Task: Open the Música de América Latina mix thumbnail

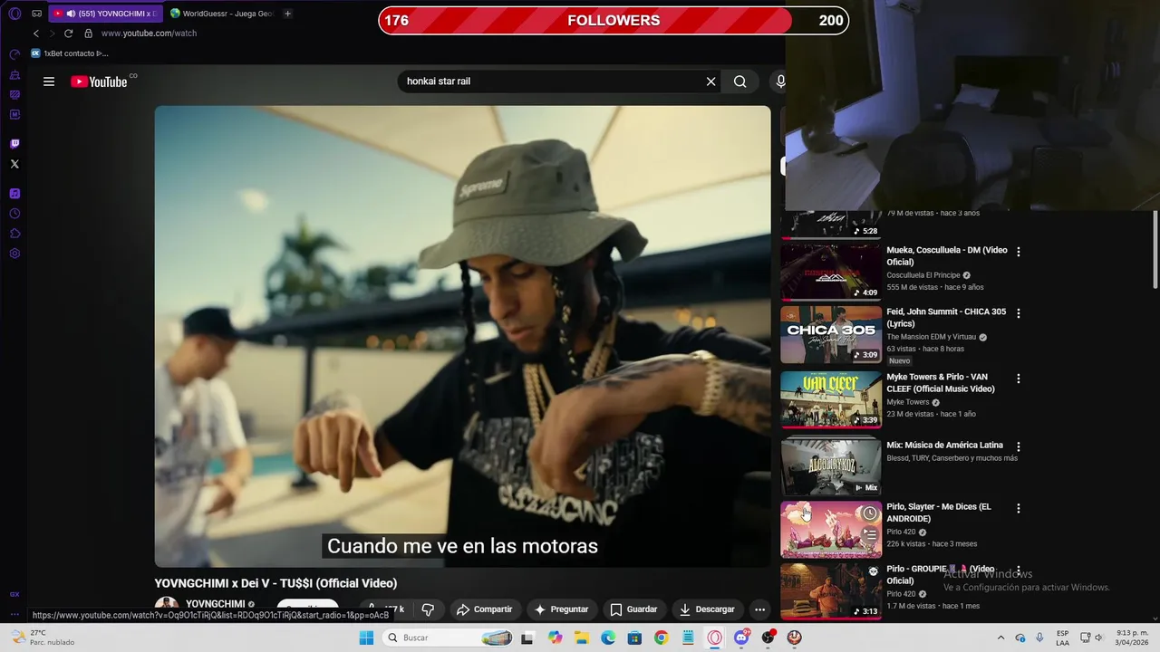Action: (831, 466)
